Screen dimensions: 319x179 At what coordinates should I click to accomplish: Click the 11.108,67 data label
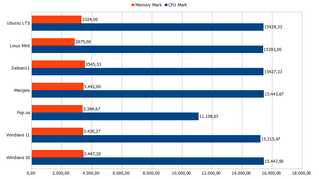click(209, 117)
